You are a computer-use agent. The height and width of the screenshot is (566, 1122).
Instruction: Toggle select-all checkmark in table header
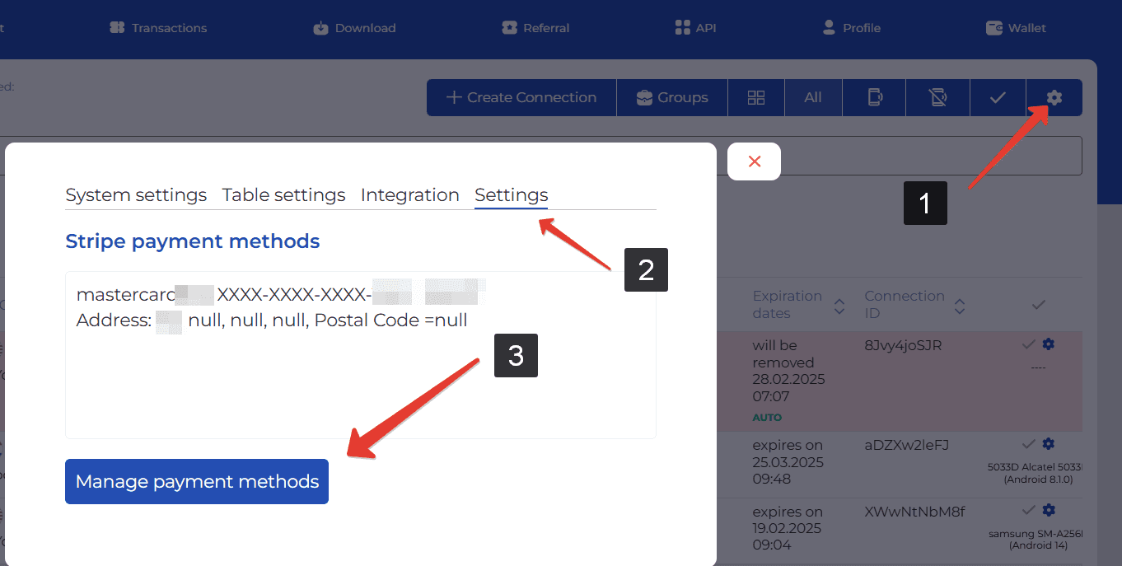1038,305
